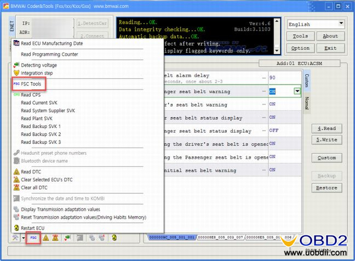The width and height of the screenshot is (355, 261).
Task: Choose Read Backup SVK 1
Action: (41, 126)
